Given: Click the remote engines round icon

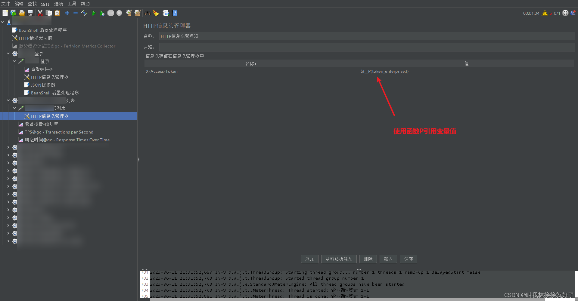Looking at the screenshot, I should pyautogui.click(x=565, y=13).
